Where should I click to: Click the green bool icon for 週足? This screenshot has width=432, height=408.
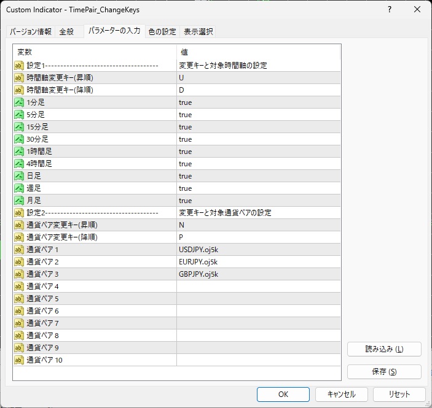tap(19, 188)
